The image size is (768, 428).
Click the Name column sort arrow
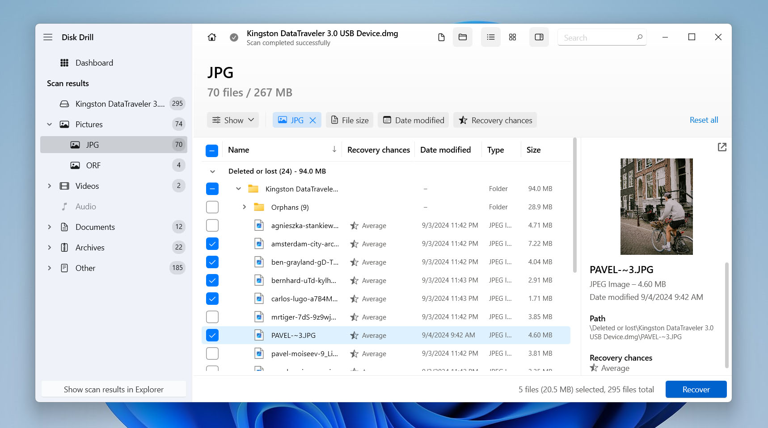[x=334, y=150]
